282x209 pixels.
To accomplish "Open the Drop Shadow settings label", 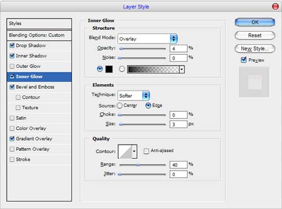I will click(31, 45).
